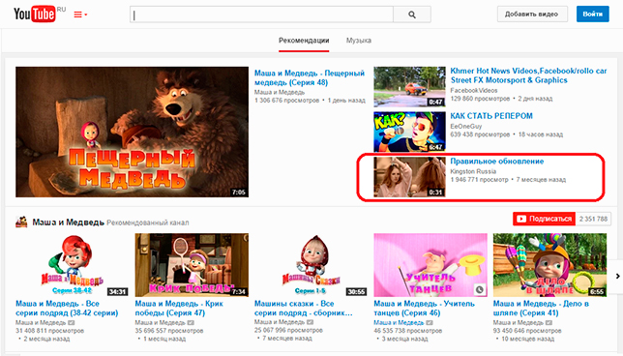Open Маша и Медведь - Пещерный медведь title link
Image resolution: width=623 pixels, height=356 pixels.
click(x=310, y=77)
